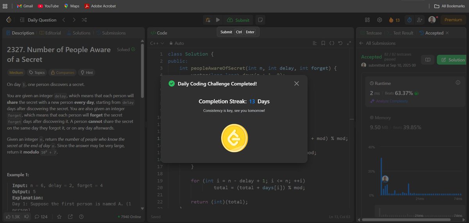Image resolution: width=469 pixels, height=223 pixels.
Task: Switch to the Description tab
Action: coord(20,33)
